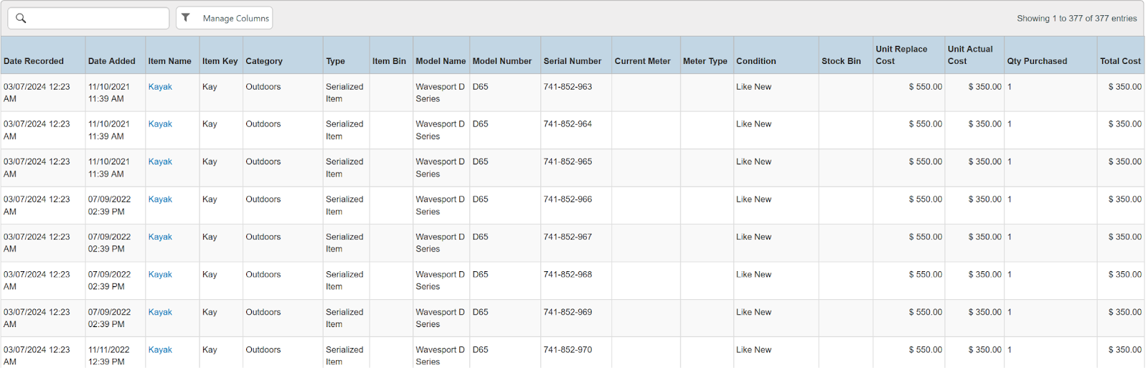This screenshot has height=368, width=1148.
Task: Click the Item Name column header
Action: tap(169, 61)
